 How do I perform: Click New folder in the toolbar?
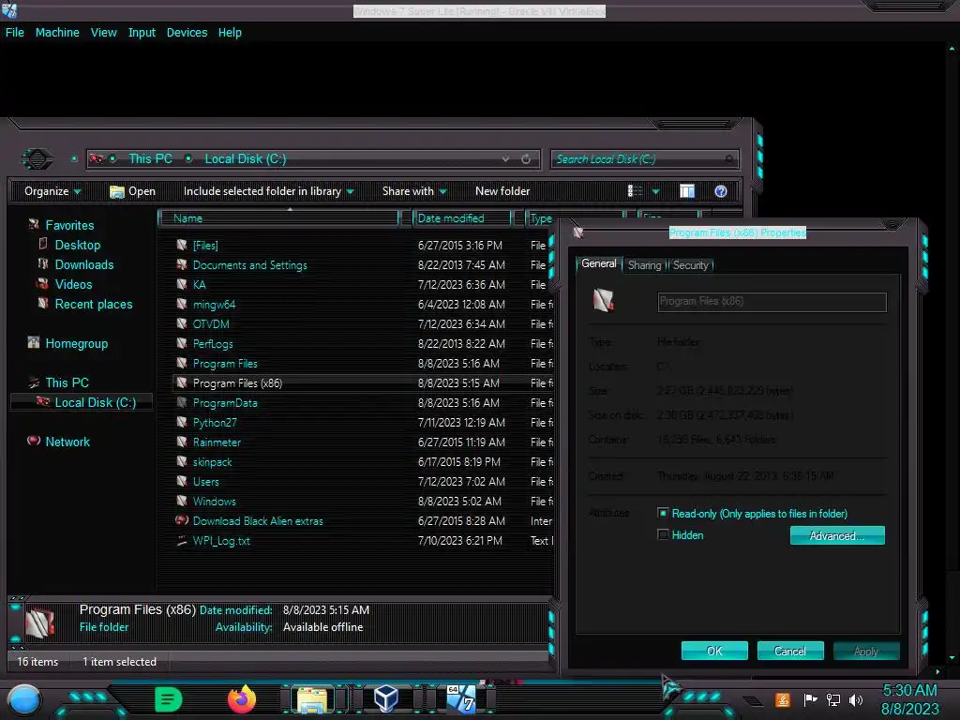tap(502, 191)
